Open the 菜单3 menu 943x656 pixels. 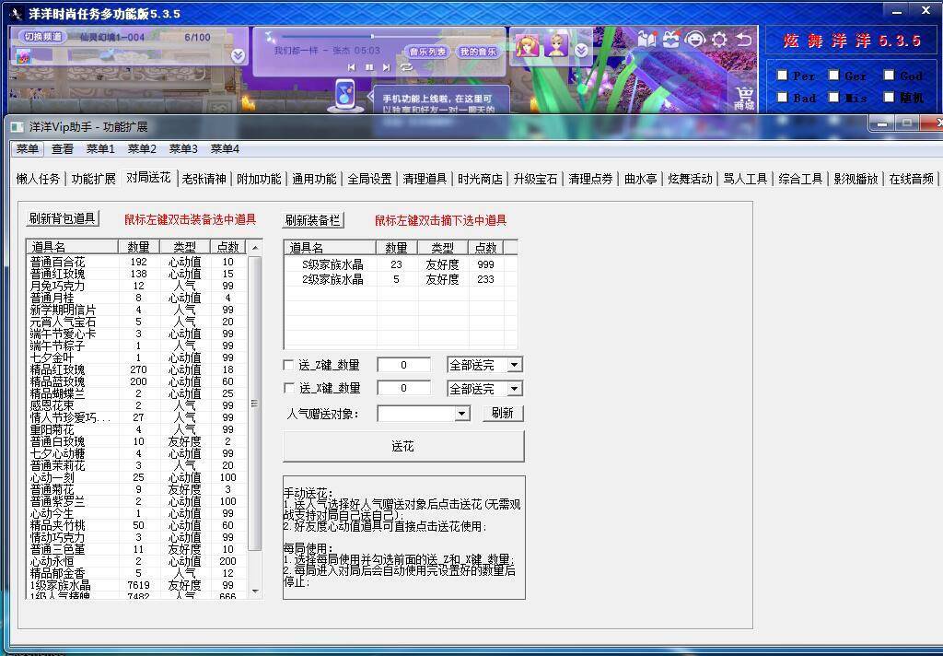click(x=183, y=148)
